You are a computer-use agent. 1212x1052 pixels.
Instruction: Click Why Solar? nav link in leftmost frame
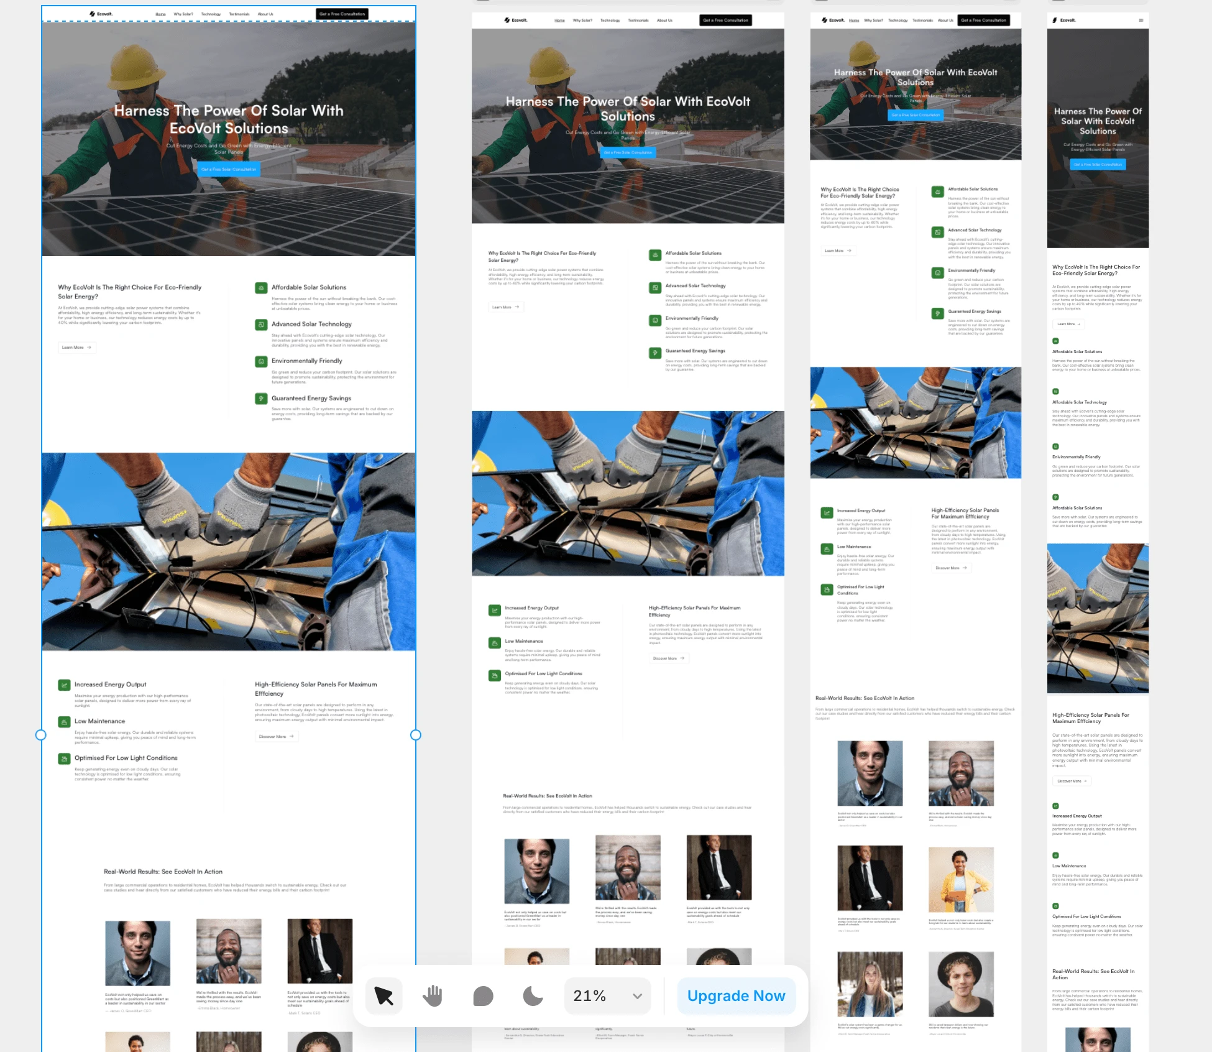[183, 14]
